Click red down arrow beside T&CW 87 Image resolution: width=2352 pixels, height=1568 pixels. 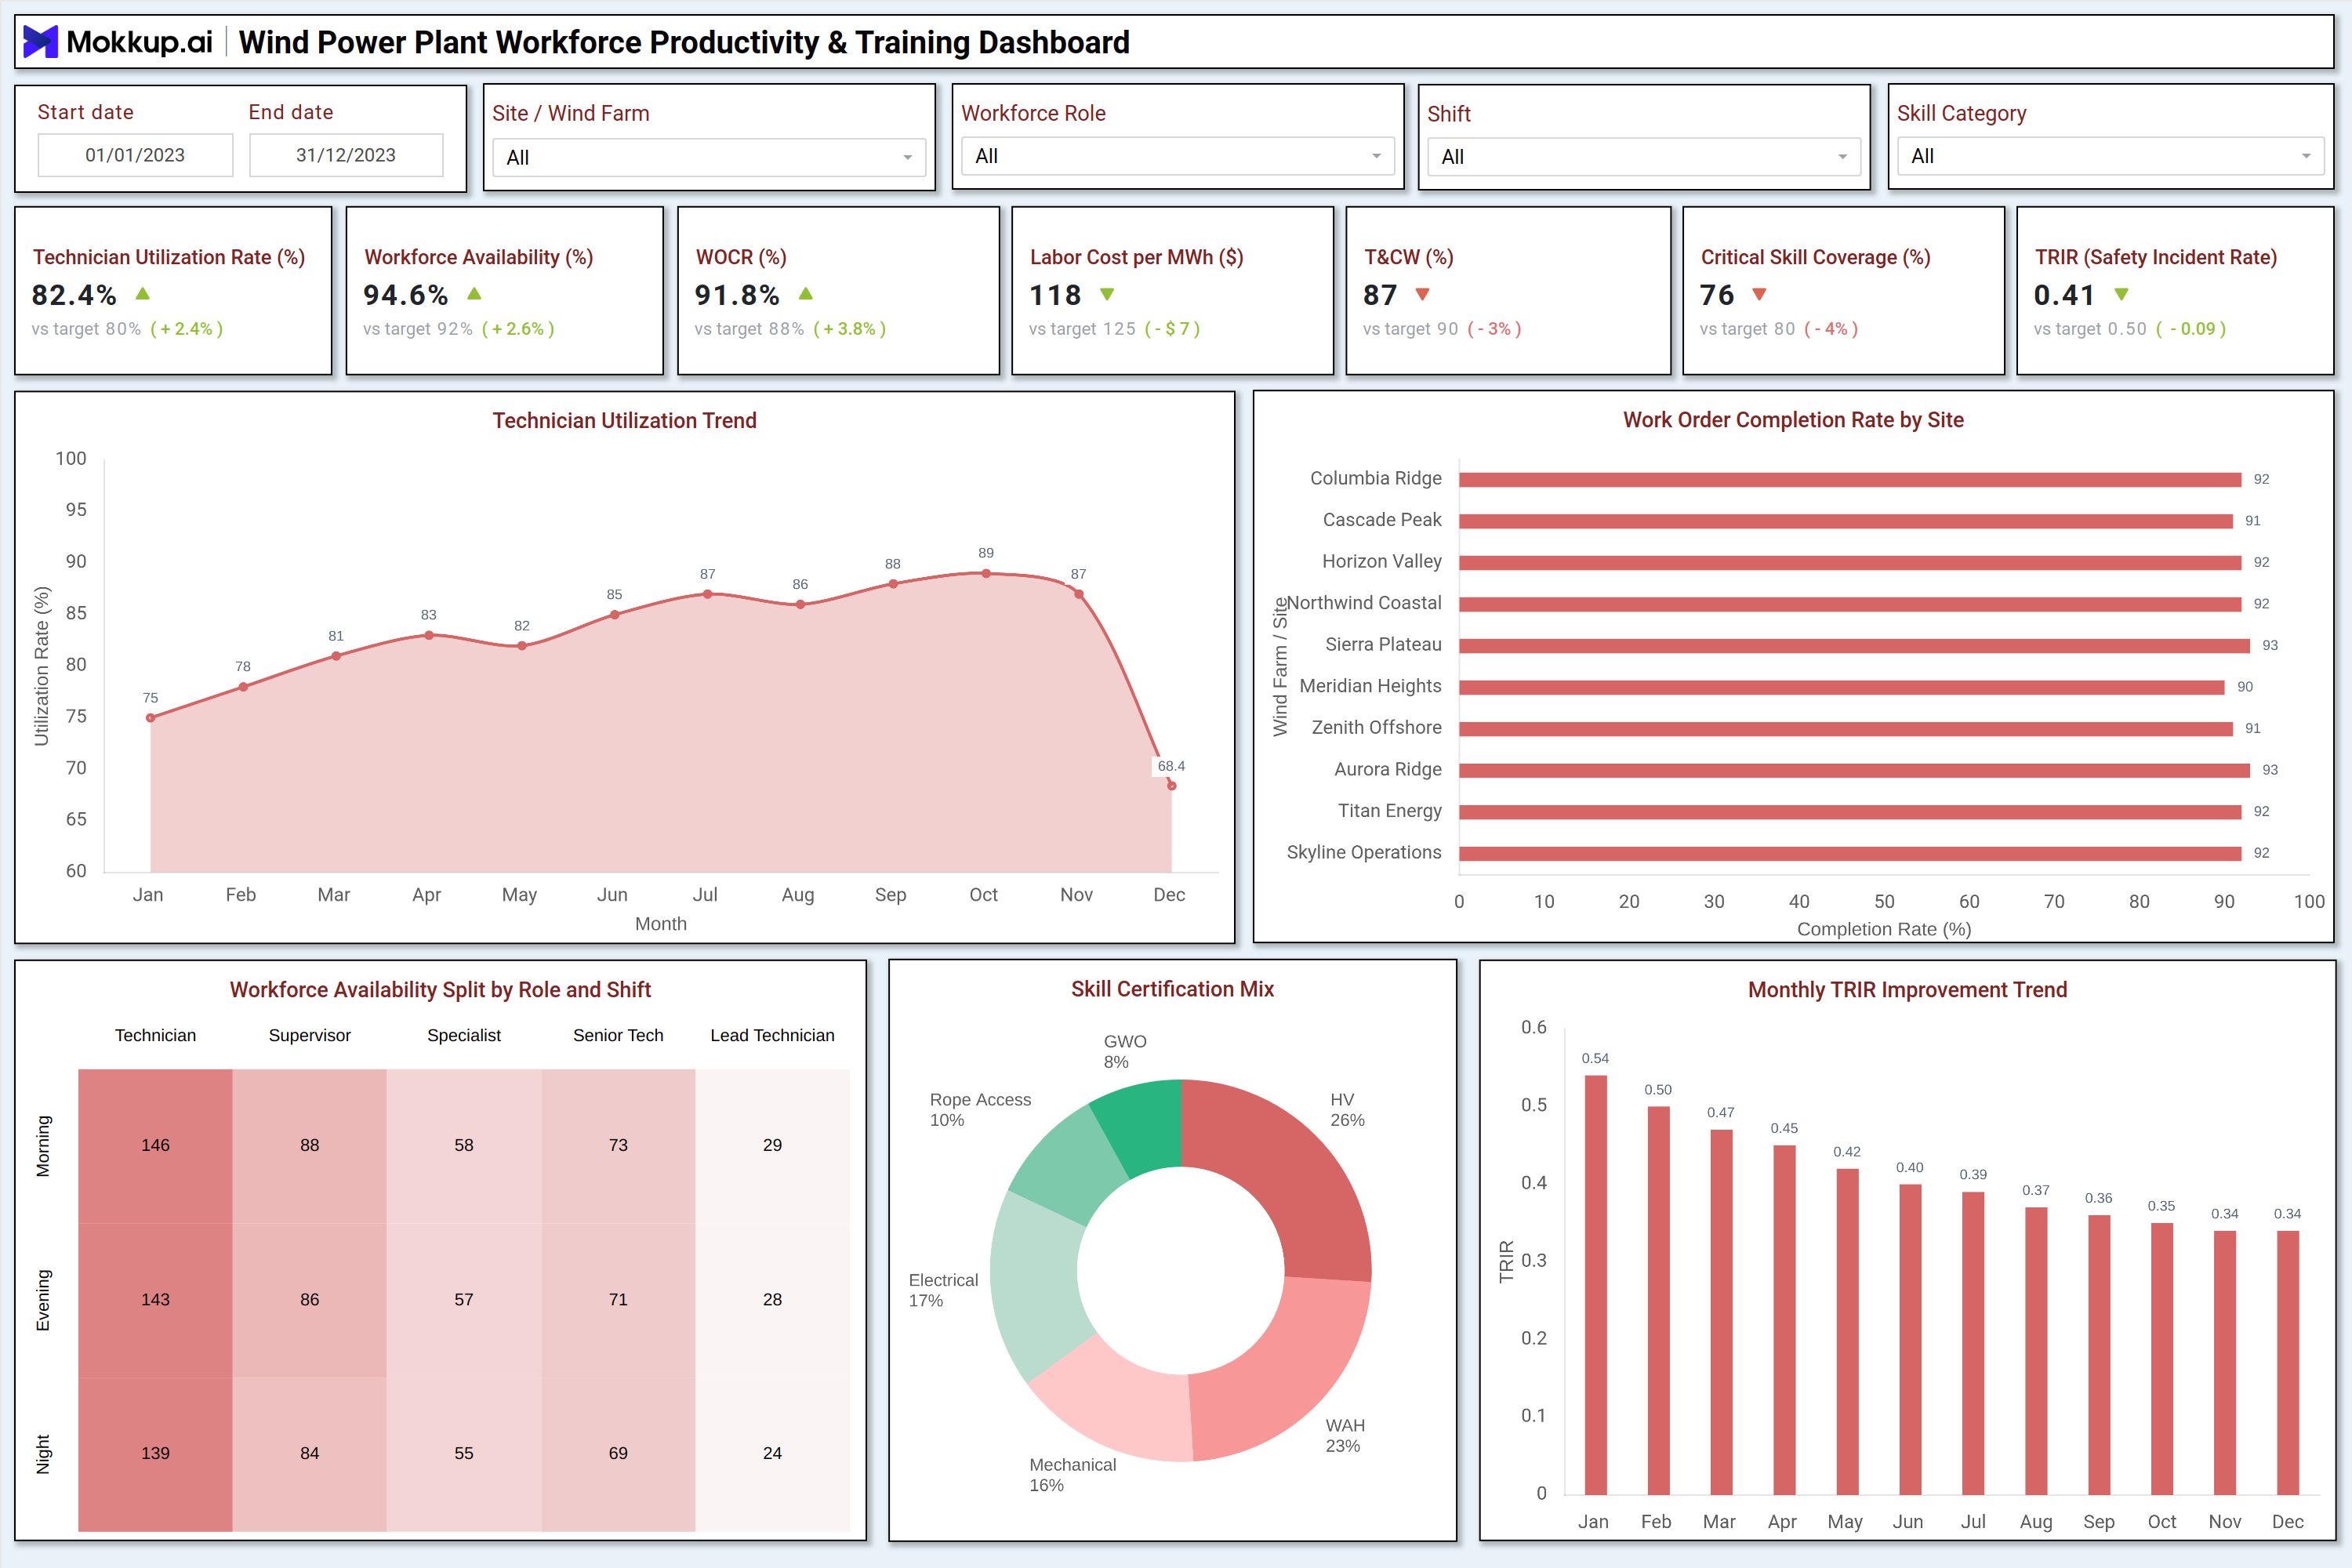(1423, 295)
